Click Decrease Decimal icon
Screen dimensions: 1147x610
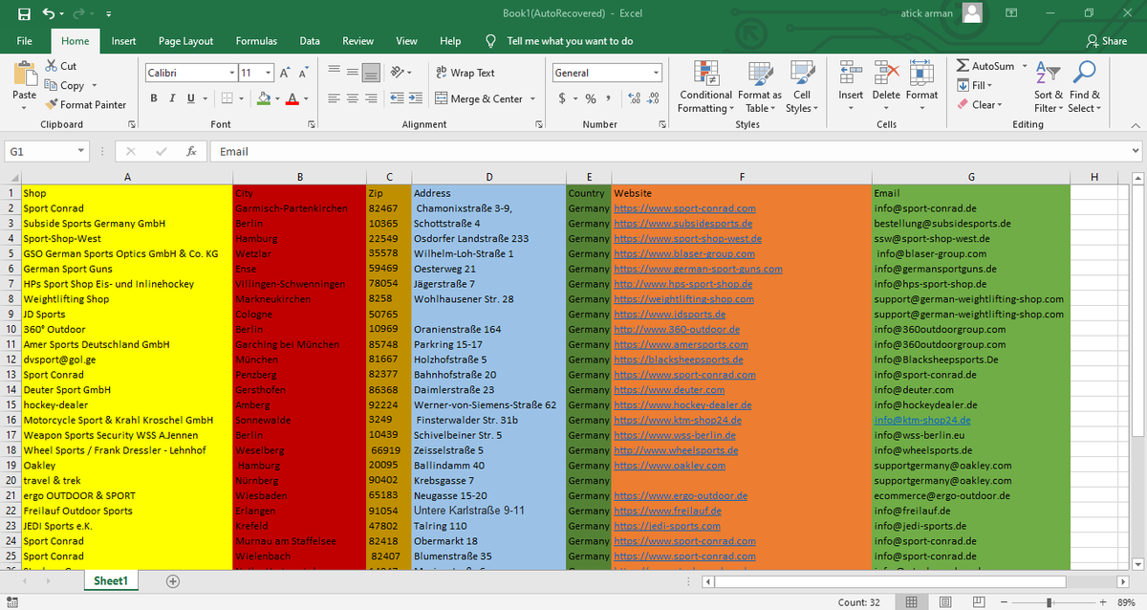653,98
